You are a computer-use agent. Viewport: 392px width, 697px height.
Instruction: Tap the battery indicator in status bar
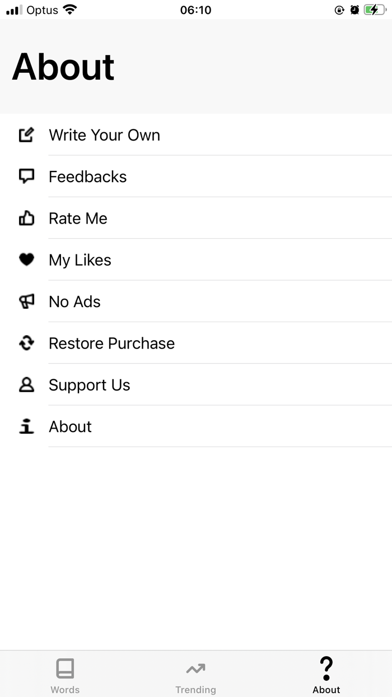tap(375, 10)
